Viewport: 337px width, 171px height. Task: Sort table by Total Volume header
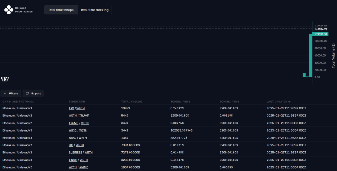[132, 102]
